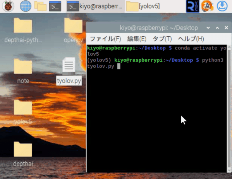This screenshot has width=232, height=179.
Task: Open the ファイル(F) menu
Action: point(105,39)
